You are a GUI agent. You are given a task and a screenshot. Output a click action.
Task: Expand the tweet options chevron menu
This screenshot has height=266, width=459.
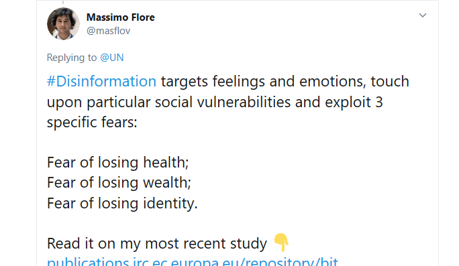[422, 15]
